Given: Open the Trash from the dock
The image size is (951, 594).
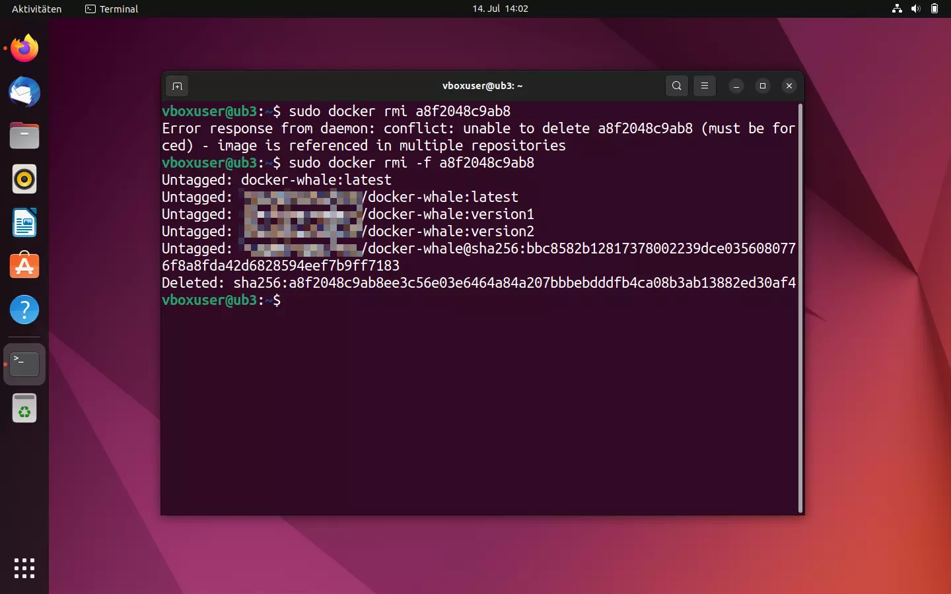Looking at the screenshot, I should 24,408.
